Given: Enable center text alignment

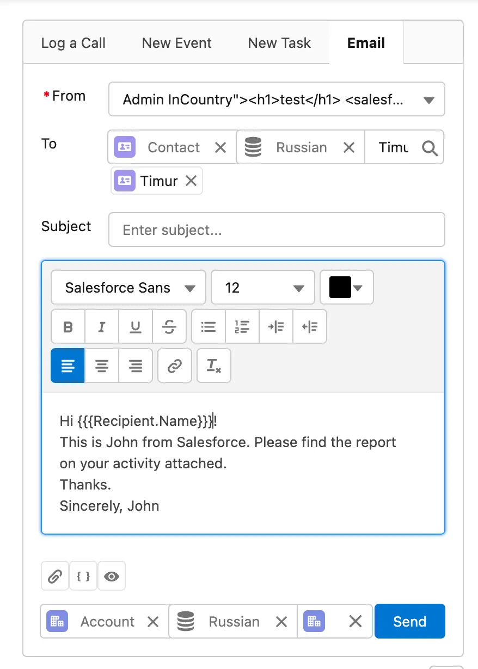Looking at the screenshot, I should coord(102,366).
